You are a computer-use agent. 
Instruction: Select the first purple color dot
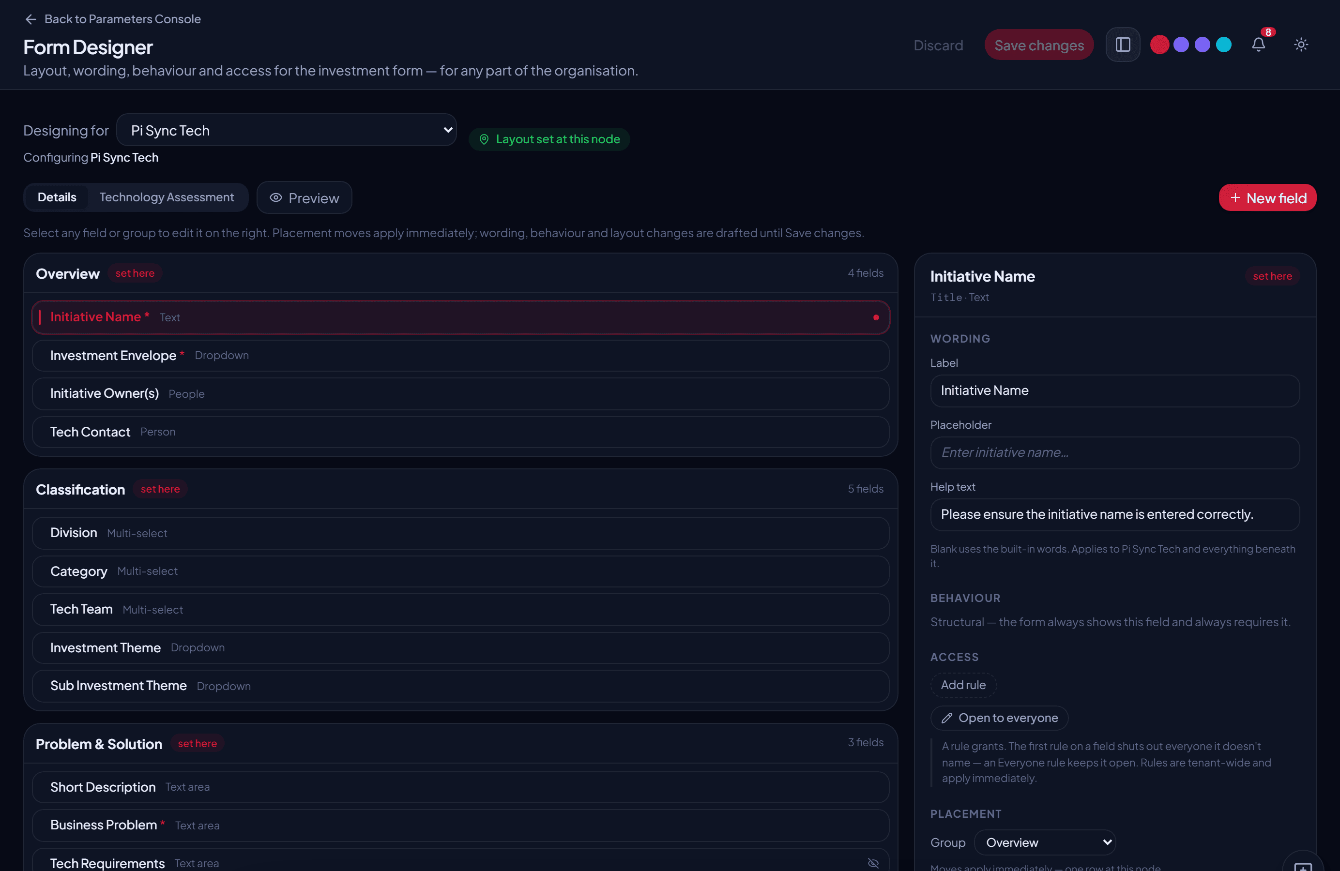click(1181, 45)
